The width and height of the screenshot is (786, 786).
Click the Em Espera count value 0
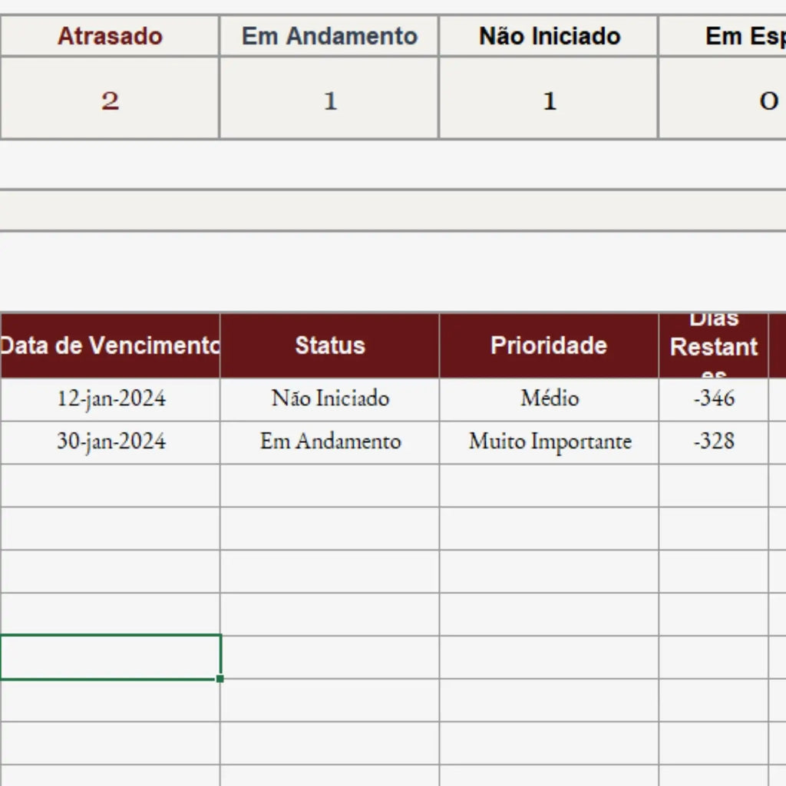(x=722, y=98)
